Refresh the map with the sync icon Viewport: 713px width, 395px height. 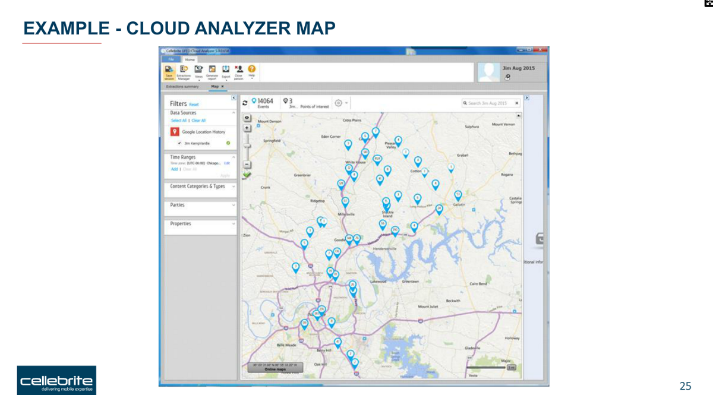point(245,103)
